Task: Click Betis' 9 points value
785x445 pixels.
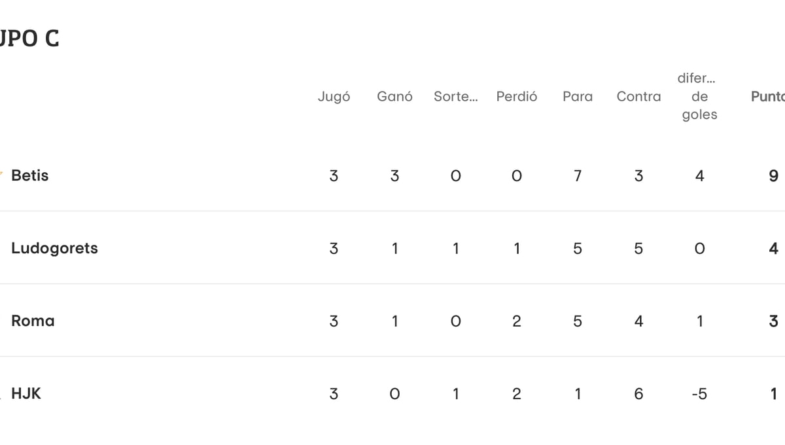Action: [x=773, y=175]
